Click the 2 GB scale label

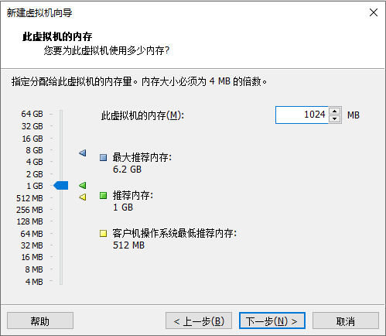[34, 174]
